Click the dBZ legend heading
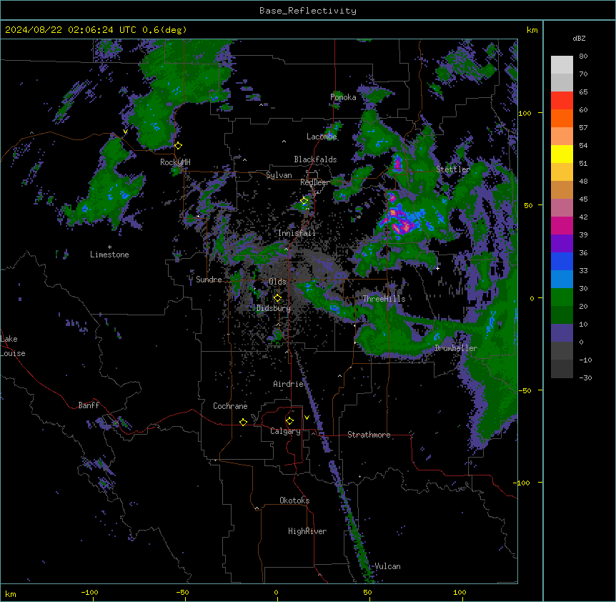This screenshot has width=616, height=602. 579,39
